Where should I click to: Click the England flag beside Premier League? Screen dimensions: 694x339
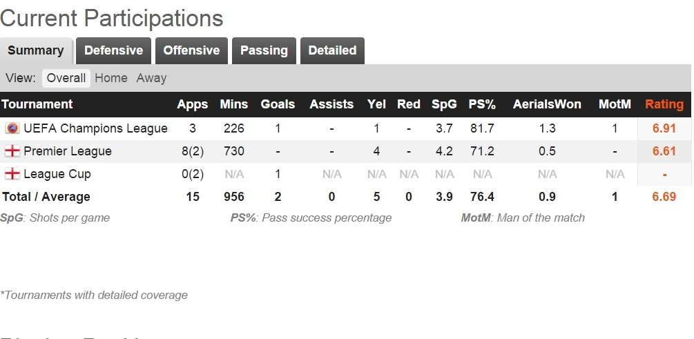click(12, 151)
